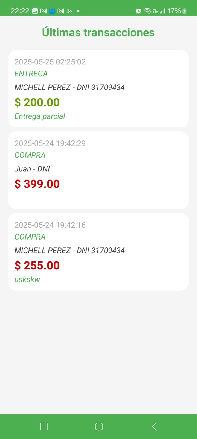
Task: Tap the "Juan - DNI" customer name
Action: pos(32,169)
